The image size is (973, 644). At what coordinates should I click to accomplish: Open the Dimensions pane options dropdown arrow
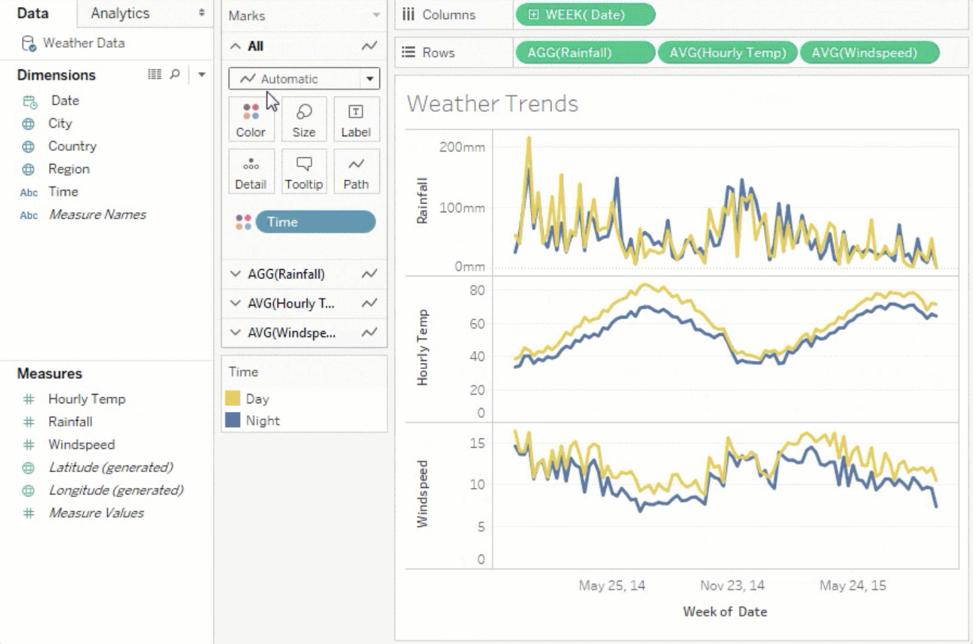click(202, 74)
